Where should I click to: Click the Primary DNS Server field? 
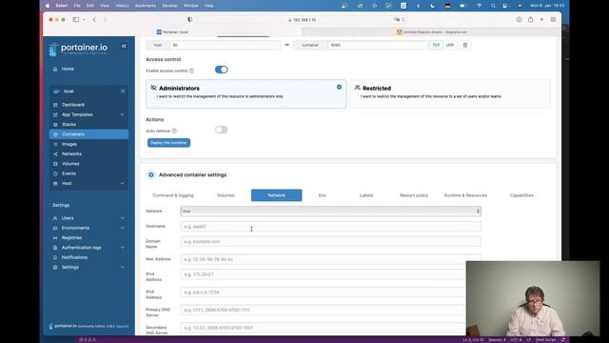(x=324, y=310)
